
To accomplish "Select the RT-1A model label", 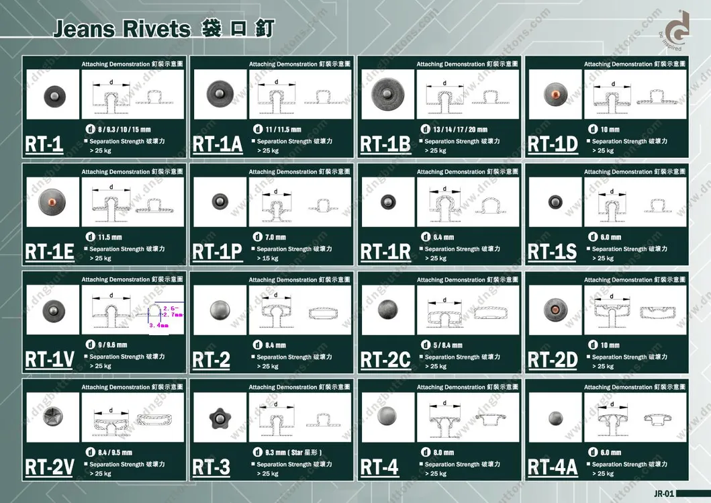I will click(218, 144).
